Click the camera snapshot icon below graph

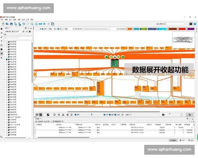click(163, 115)
